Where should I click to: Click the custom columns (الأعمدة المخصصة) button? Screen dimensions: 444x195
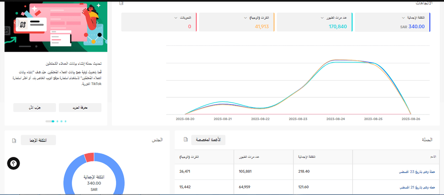pos(208,140)
